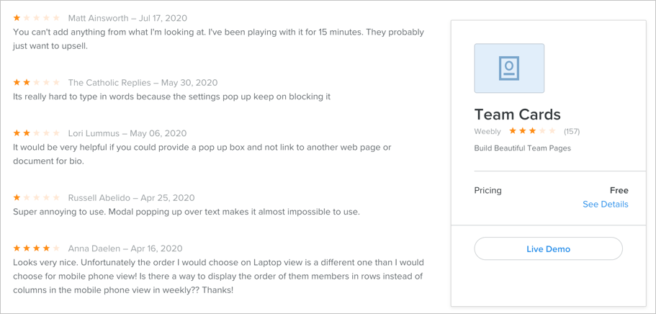Click the Live Demo button

pyautogui.click(x=548, y=248)
